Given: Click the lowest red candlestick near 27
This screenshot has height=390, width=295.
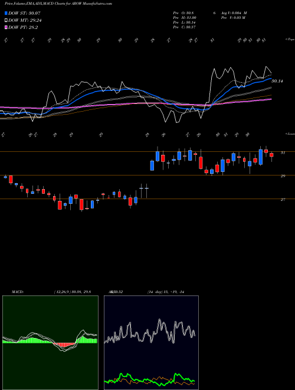Looking at the screenshot, I should [81, 204].
